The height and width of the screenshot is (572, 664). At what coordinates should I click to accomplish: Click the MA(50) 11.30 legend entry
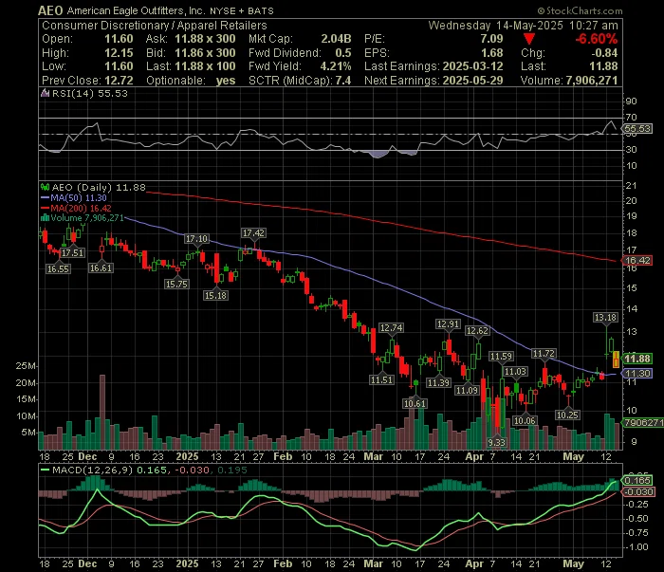(x=79, y=197)
